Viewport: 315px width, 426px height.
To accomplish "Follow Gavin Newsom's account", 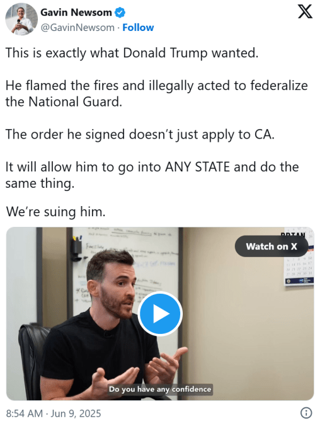I will pos(138,28).
